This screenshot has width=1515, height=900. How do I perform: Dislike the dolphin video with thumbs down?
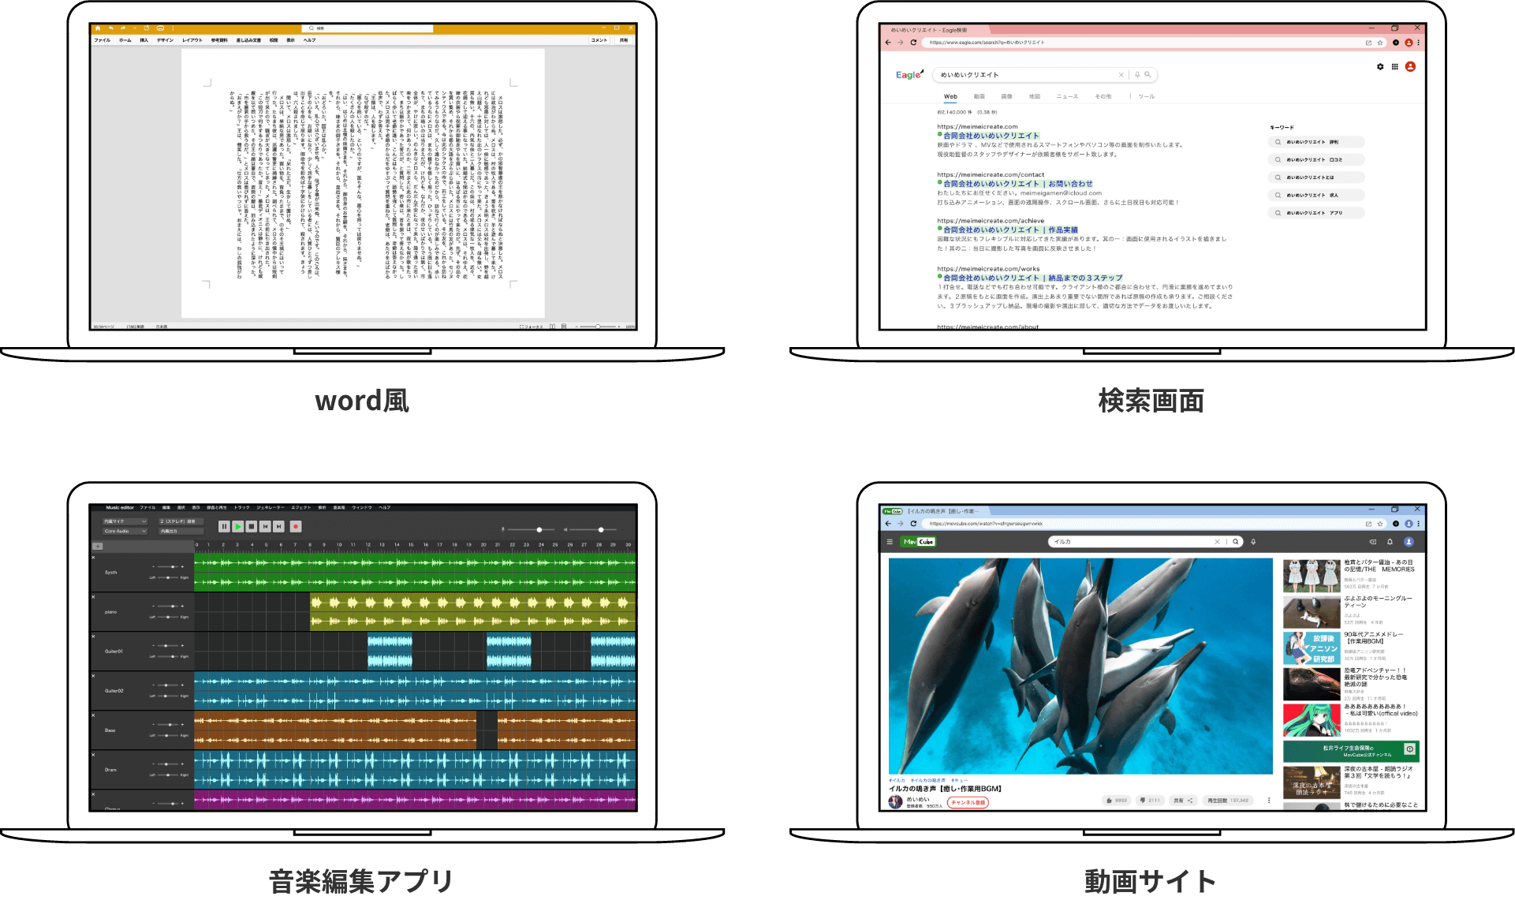pos(1150,801)
